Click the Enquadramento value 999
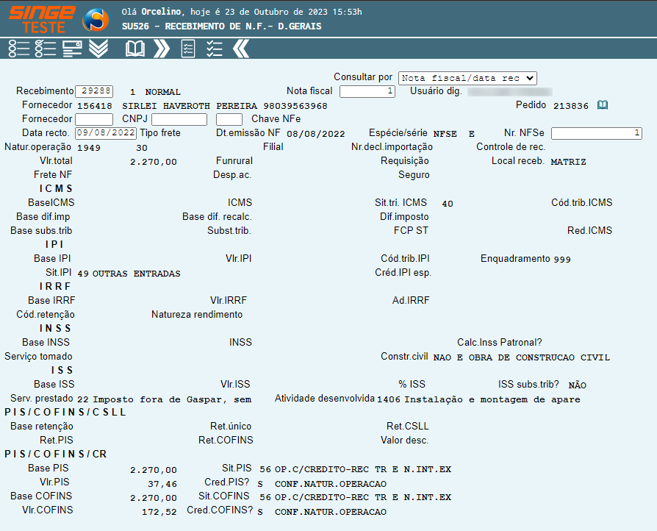Viewport: 657px width, 531px height. click(x=562, y=260)
